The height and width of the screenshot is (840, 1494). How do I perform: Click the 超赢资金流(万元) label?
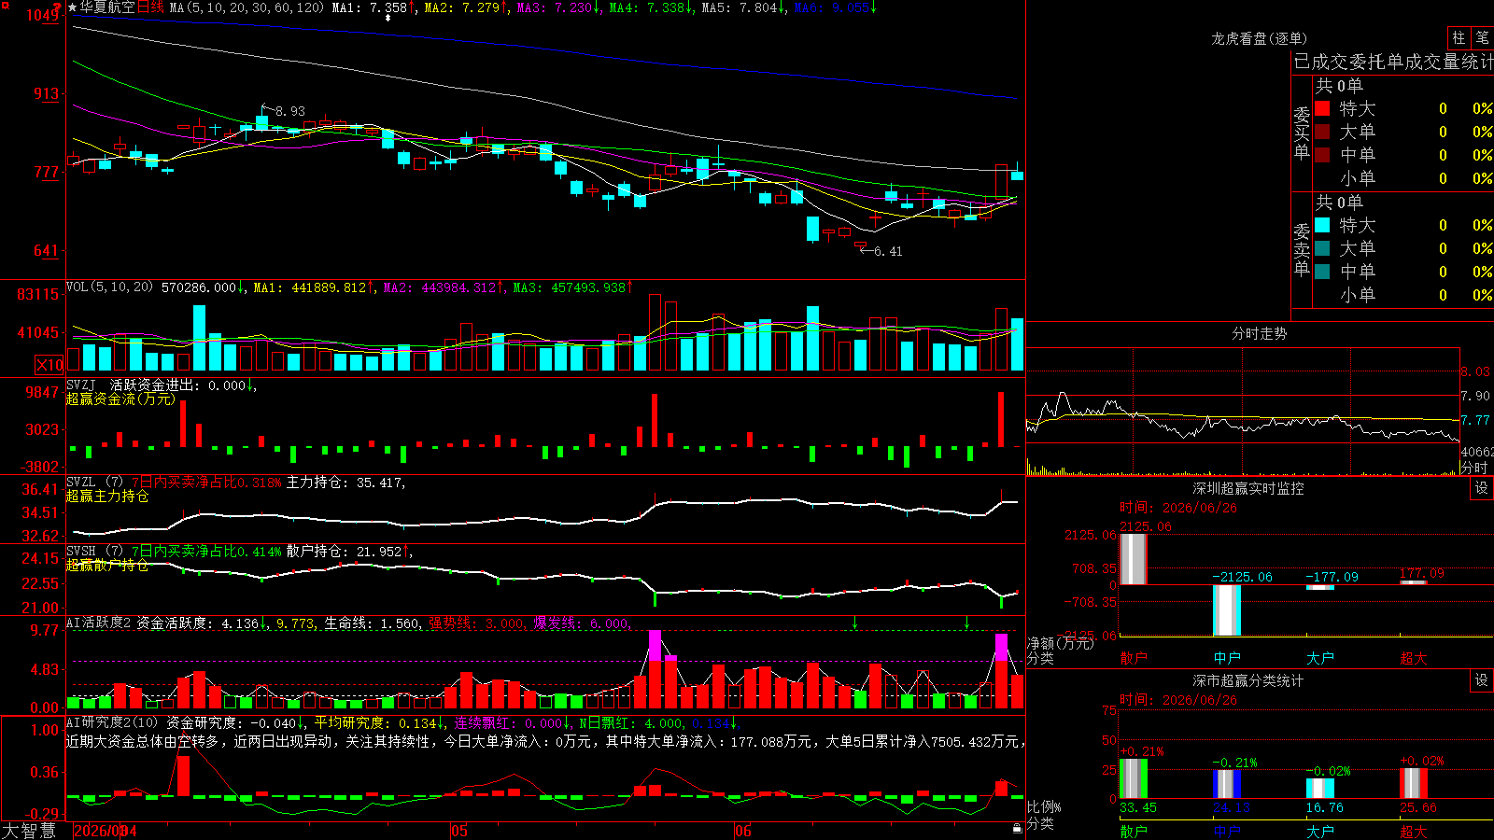click(x=120, y=399)
